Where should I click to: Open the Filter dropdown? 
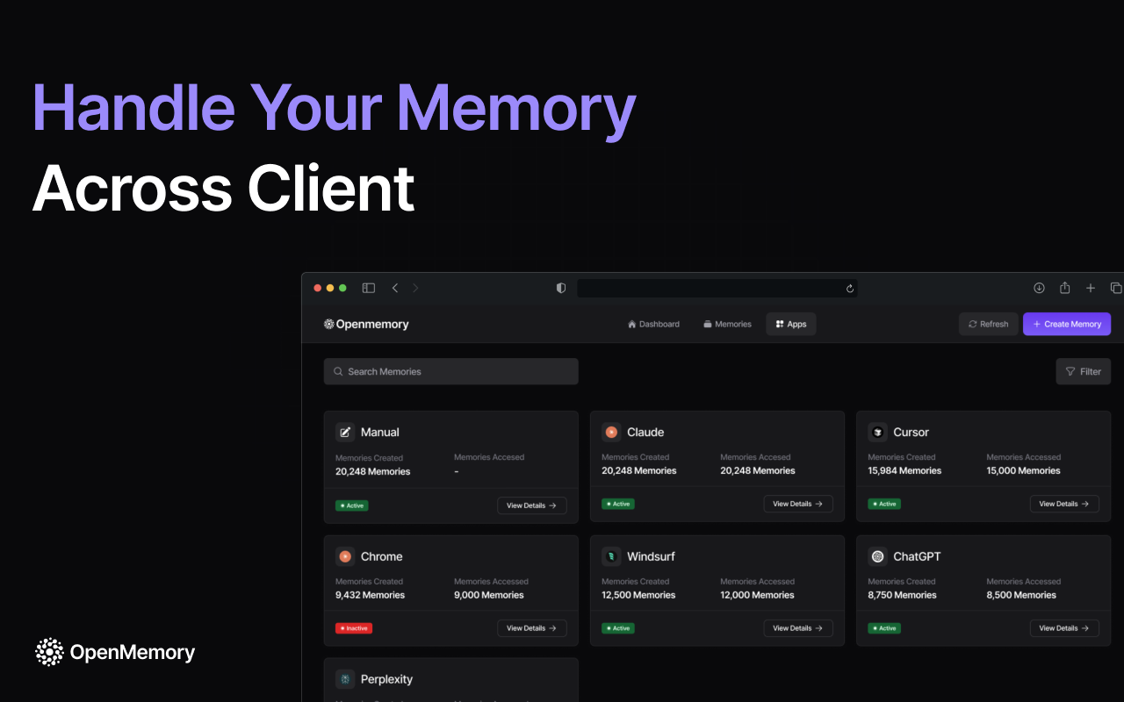(x=1083, y=371)
